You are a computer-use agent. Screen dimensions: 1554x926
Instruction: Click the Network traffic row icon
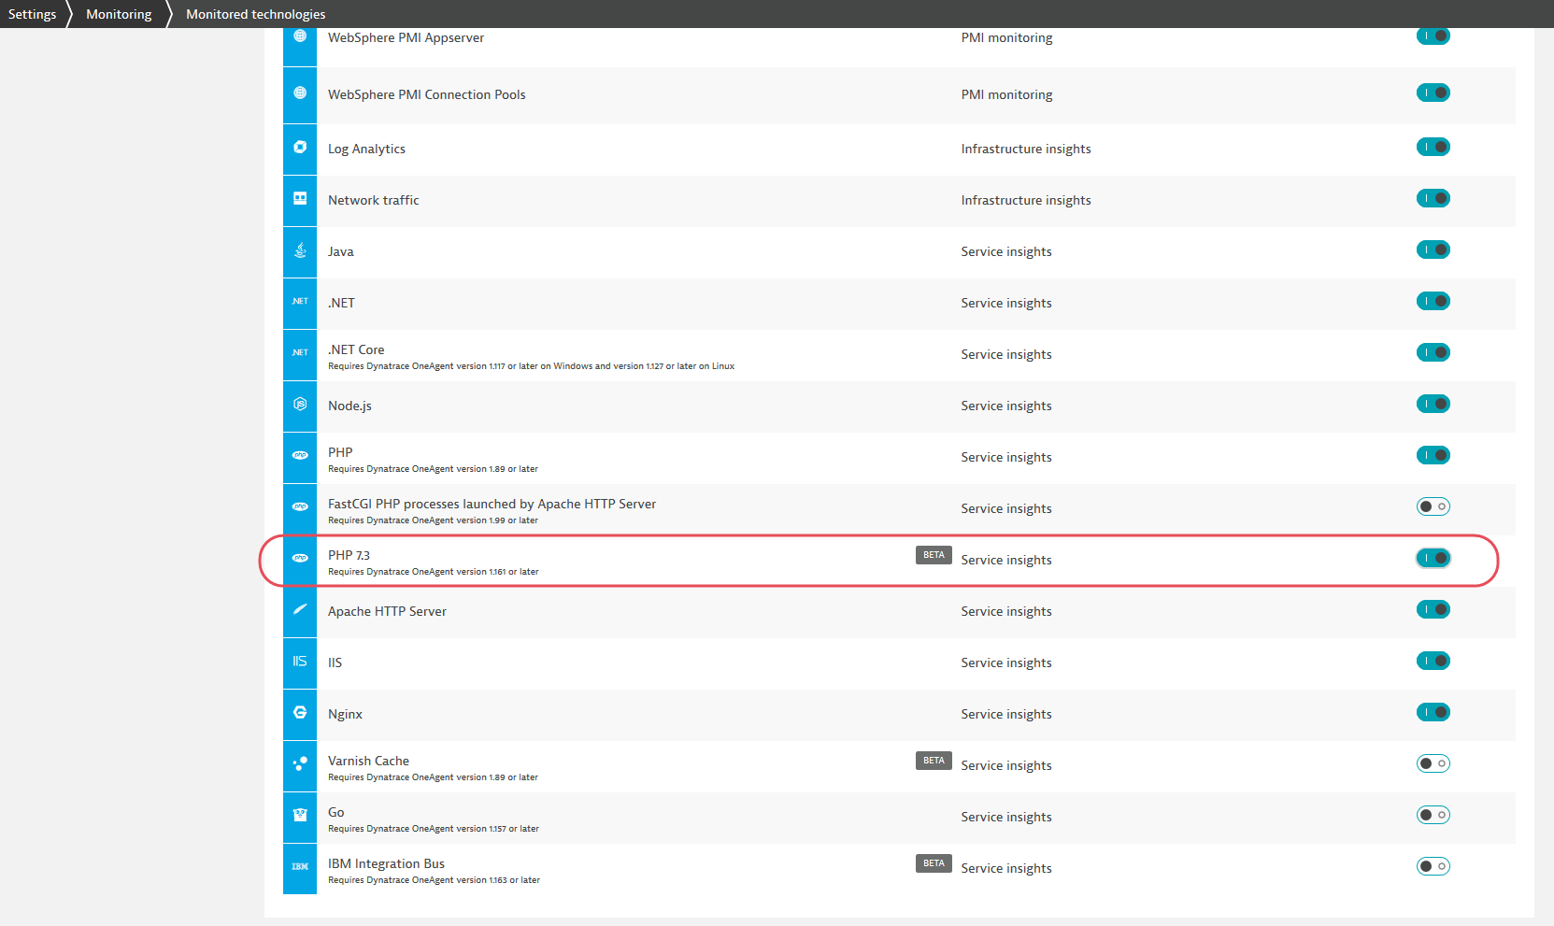pos(300,198)
